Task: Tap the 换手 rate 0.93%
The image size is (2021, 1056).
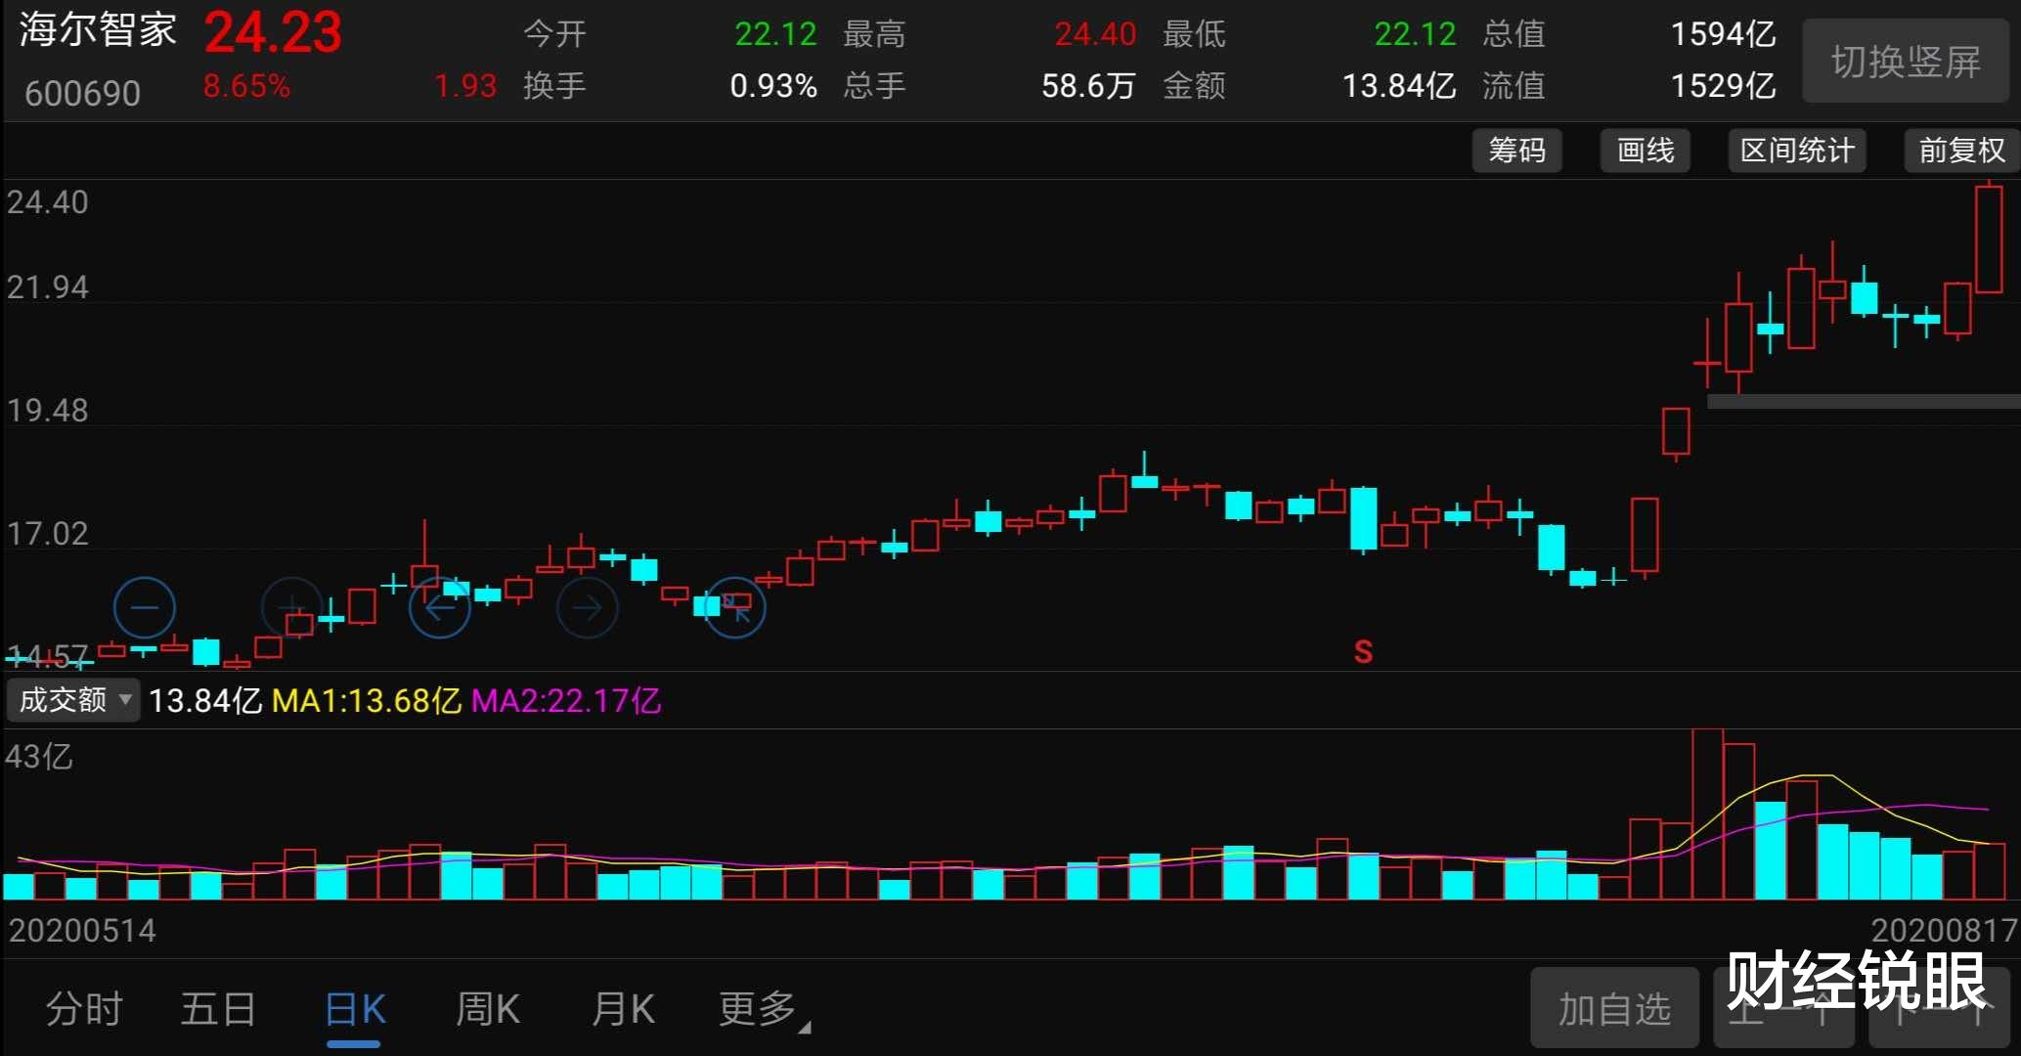Action: pos(773,86)
